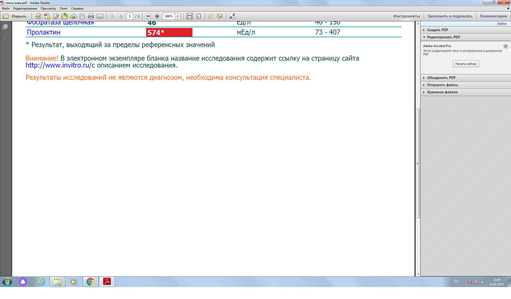Image resolution: width=511 pixels, height=299 pixels.
Task: Click the fit page width icon
Action: 189,16
